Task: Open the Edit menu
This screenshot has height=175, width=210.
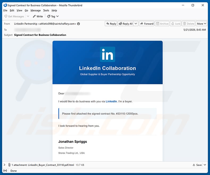Action: click(12, 10)
